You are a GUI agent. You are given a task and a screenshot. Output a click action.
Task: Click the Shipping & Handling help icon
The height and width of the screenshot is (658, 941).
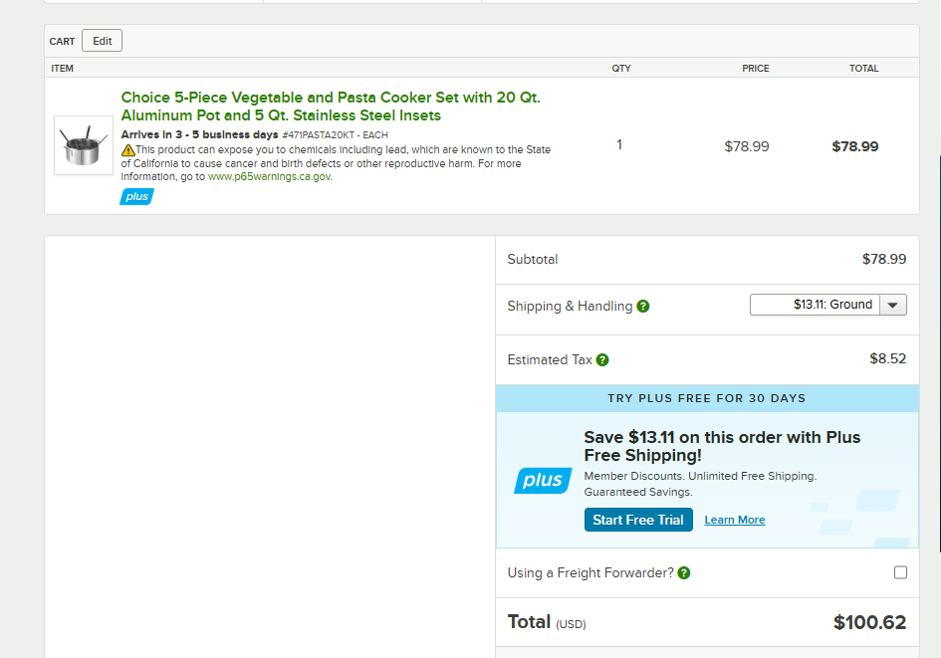pos(642,307)
